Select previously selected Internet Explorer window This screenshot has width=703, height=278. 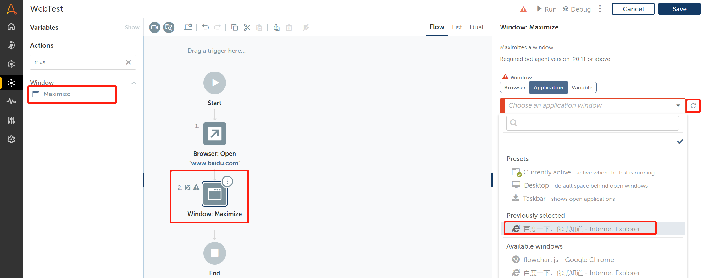tap(593, 229)
